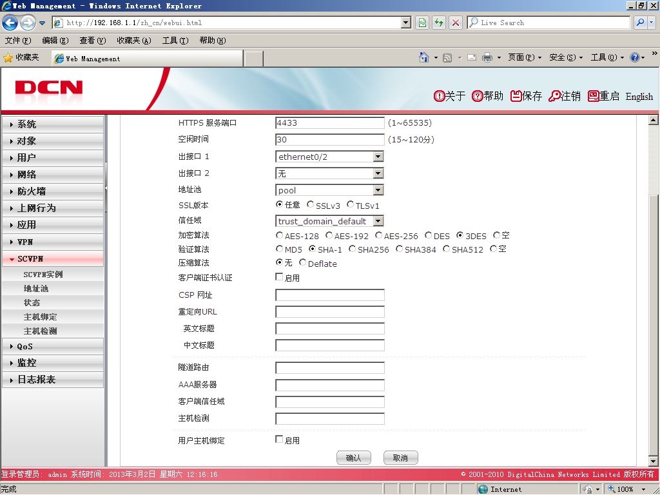This screenshot has height=495, width=660.
Task: Click the Home icon in IE command bar
Action: pyautogui.click(x=424, y=57)
